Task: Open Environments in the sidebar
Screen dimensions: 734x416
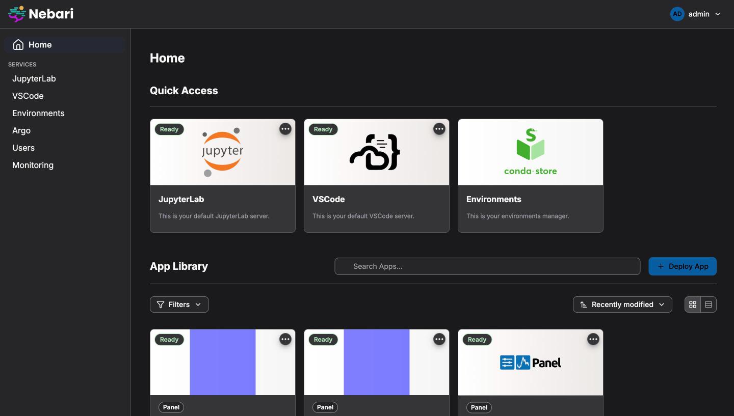Action: pos(38,113)
